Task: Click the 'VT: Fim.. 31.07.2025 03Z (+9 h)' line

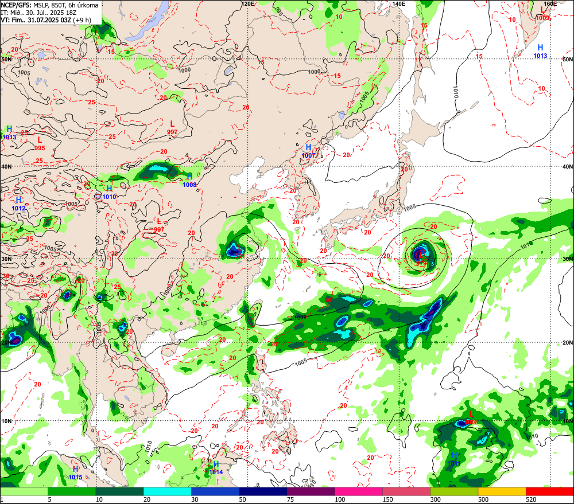Action: pos(46,20)
